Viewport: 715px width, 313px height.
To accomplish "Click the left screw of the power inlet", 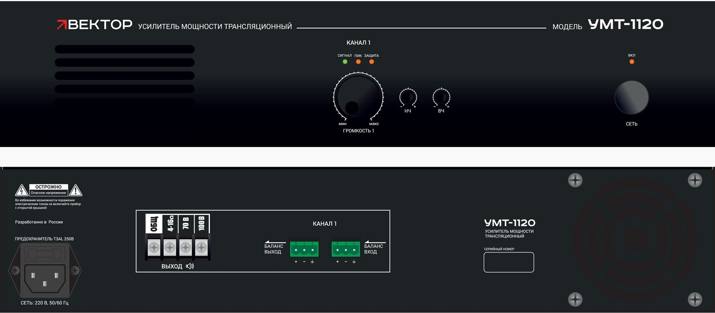I will point(15,271).
